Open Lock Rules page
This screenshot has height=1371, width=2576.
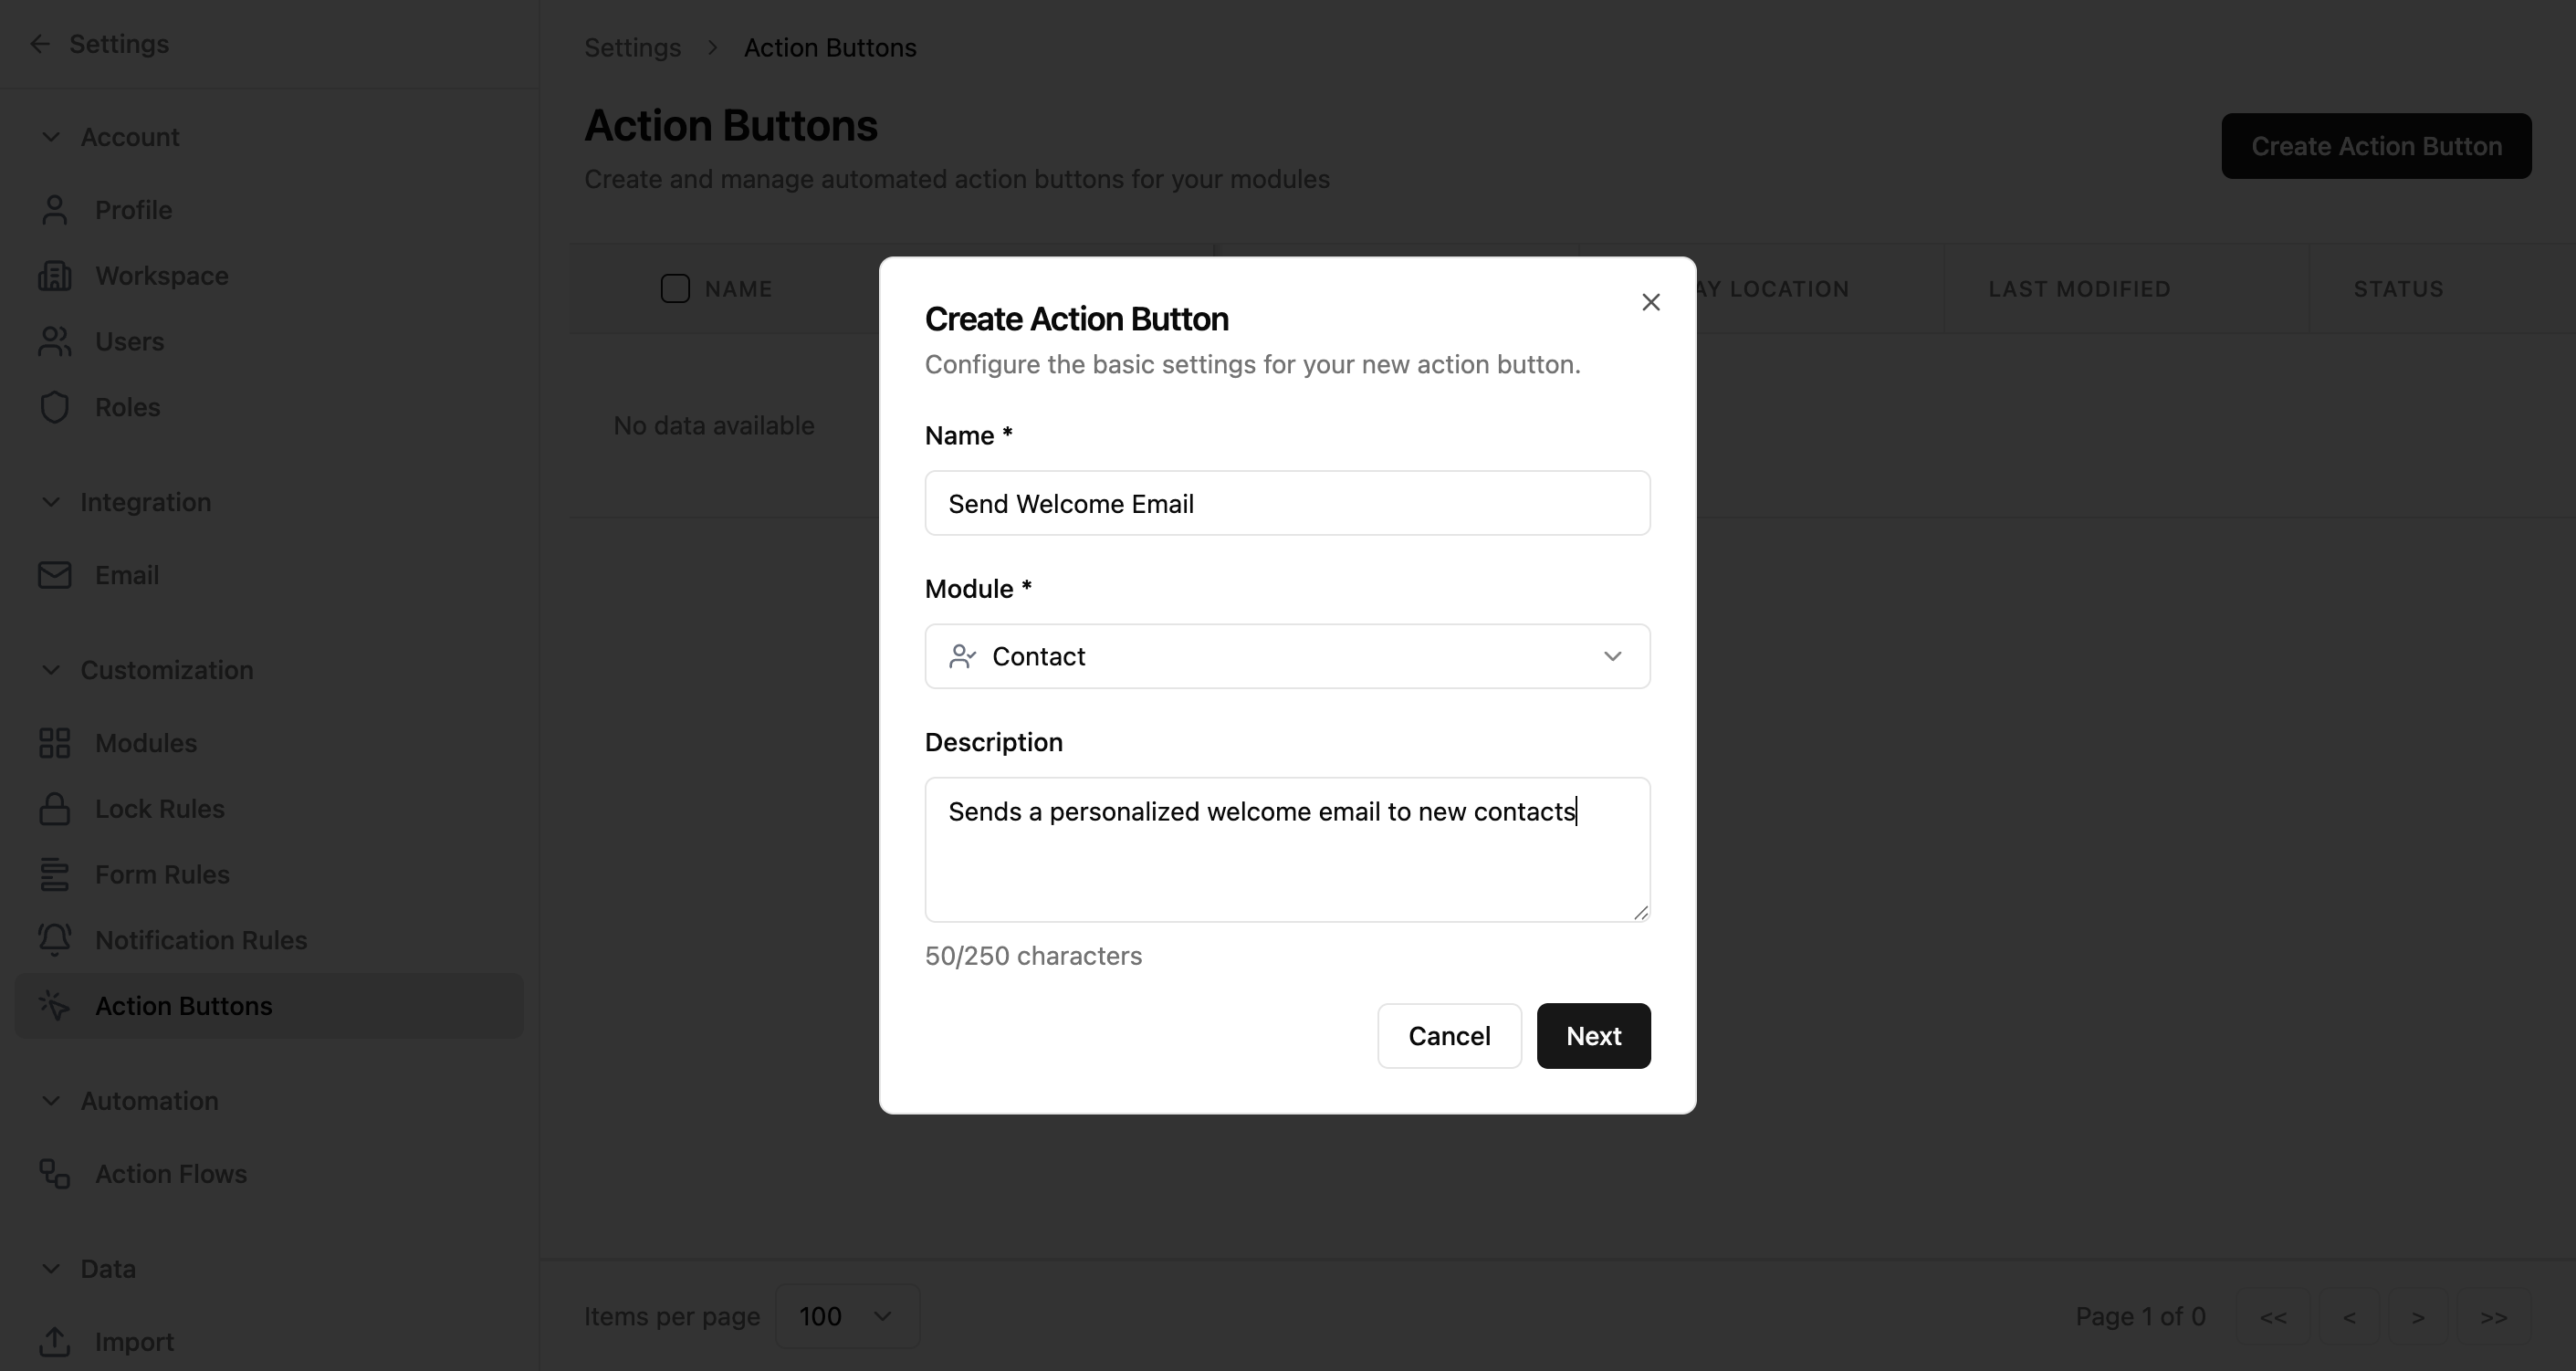coord(269,809)
